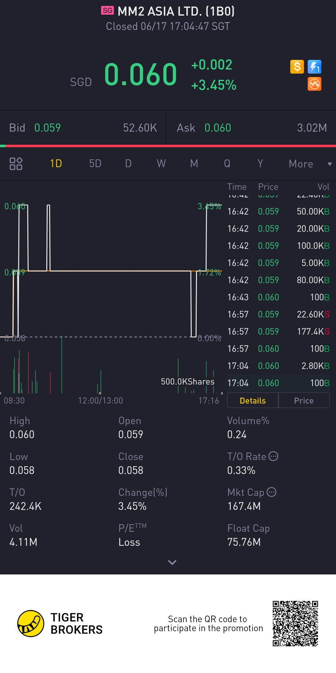This screenshot has height=673, width=336.
Task: Switch to the Details view toggle
Action: click(x=253, y=400)
